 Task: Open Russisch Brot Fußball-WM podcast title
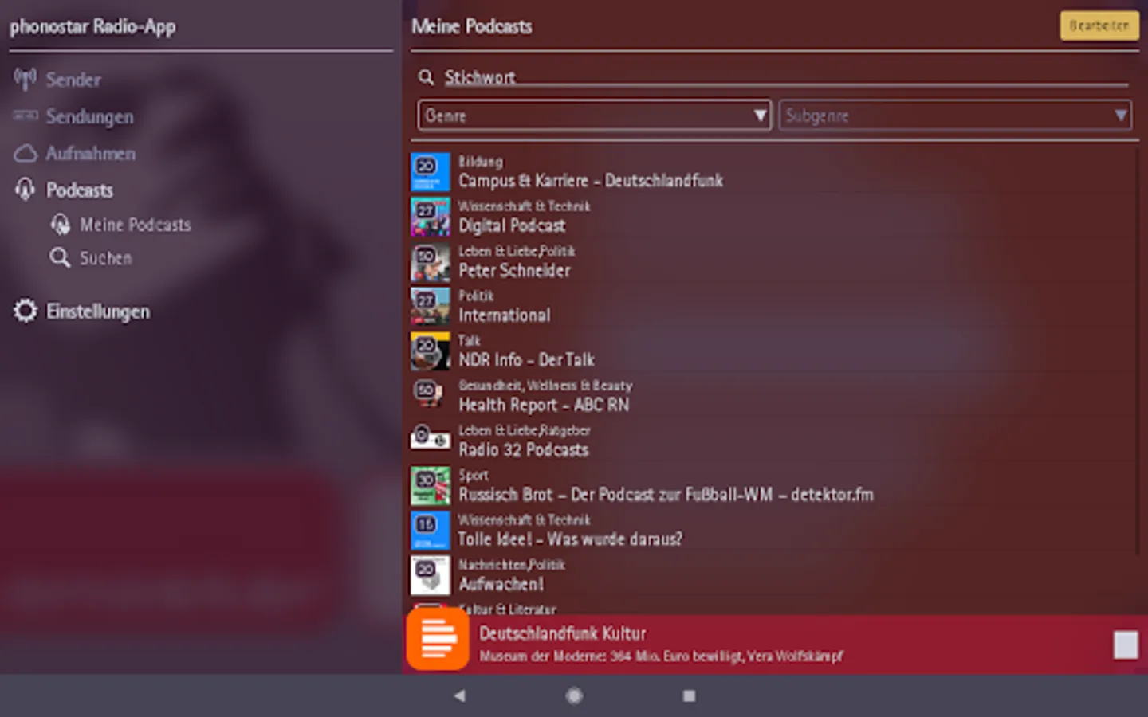point(666,495)
